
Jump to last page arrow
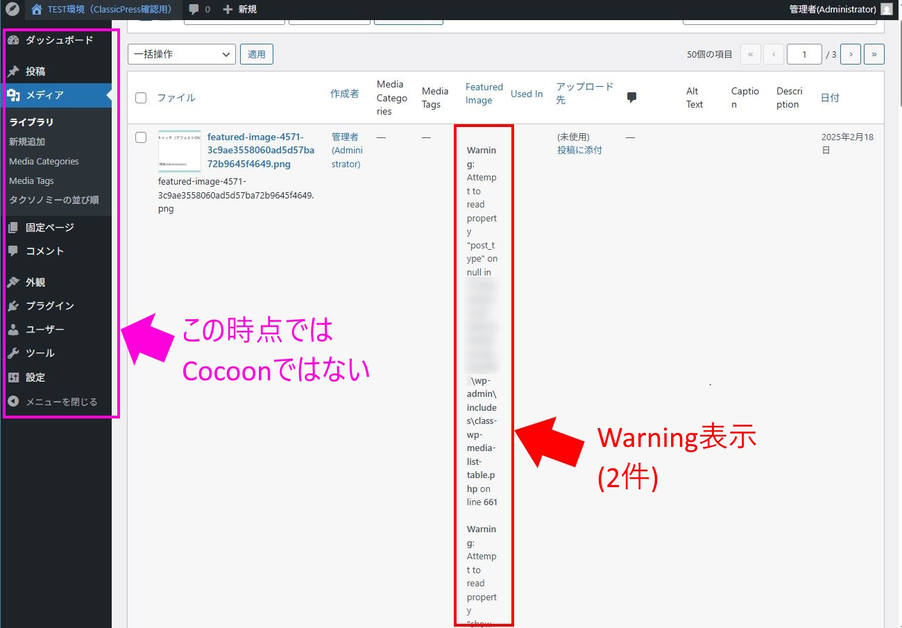[x=874, y=54]
